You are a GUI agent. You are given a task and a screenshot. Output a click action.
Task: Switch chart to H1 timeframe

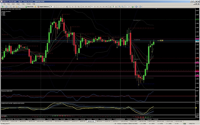coord(95,7)
